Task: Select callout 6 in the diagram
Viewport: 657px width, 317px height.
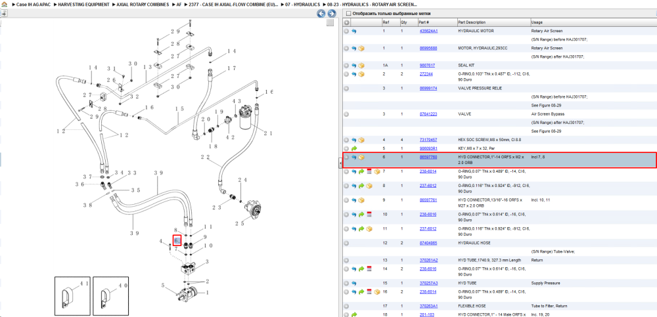Action: tap(177, 240)
